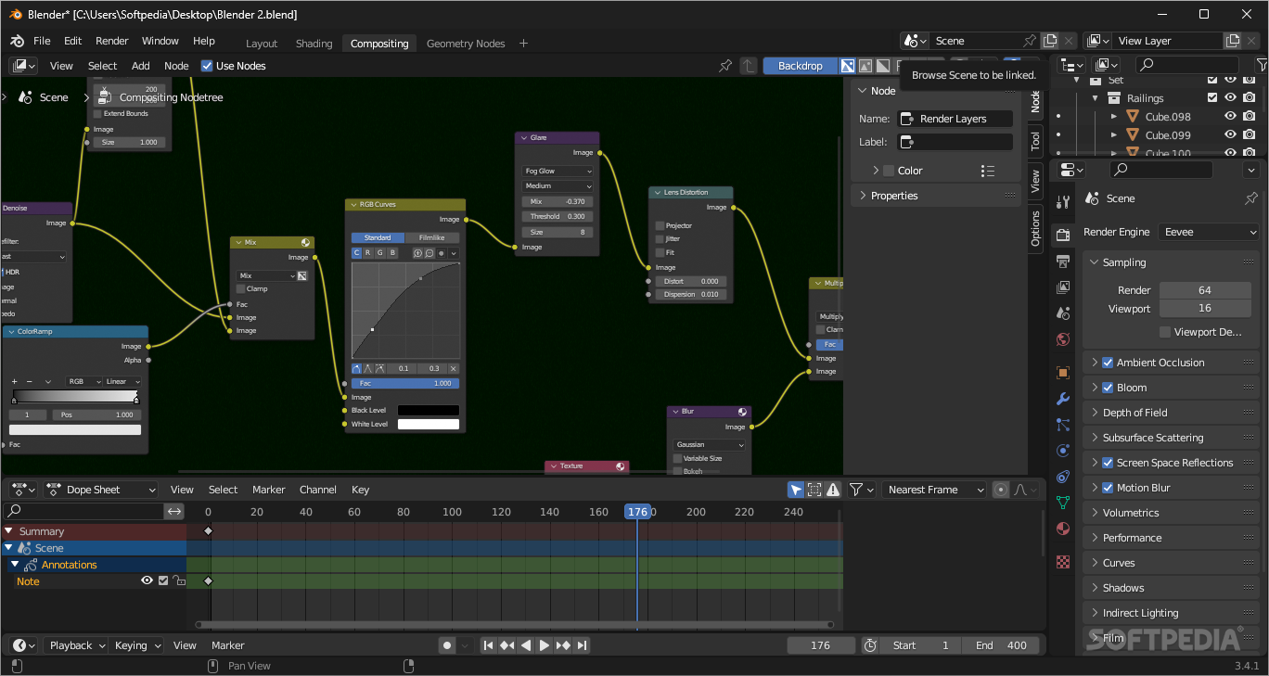Hide Cube.098 in viewport via eye icon
Image resolution: width=1269 pixels, height=676 pixels.
pos(1230,117)
